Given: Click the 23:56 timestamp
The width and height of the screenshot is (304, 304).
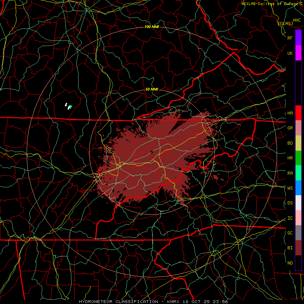Looking at the screenshot, I should [221, 302].
